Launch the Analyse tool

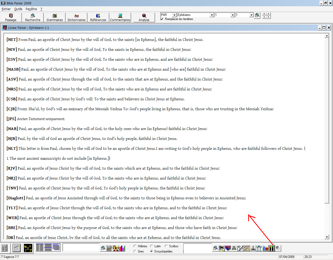point(144,17)
